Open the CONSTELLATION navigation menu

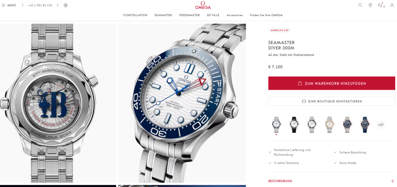point(135,15)
